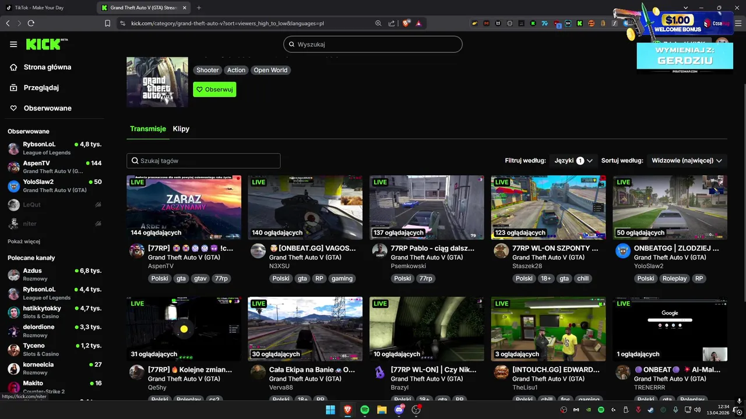Focus the Szukaj tagów tag search
Image resolution: width=746 pixels, height=419 pixels.
click(x=203, y=161)
